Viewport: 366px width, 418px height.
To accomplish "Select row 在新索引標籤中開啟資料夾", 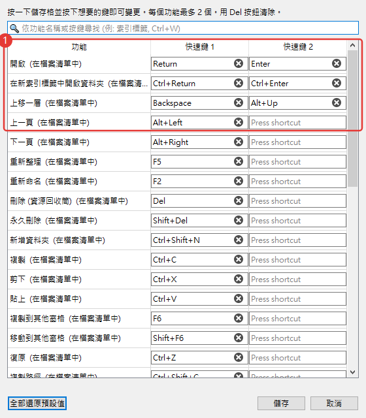I will click(x=78, y=83).
